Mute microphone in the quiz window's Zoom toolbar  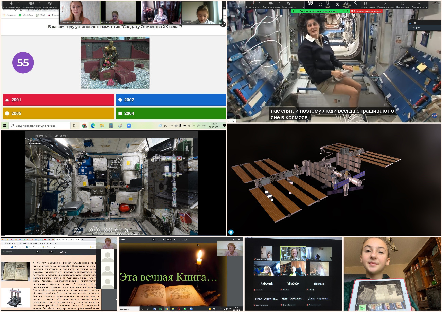click(11, 4)
